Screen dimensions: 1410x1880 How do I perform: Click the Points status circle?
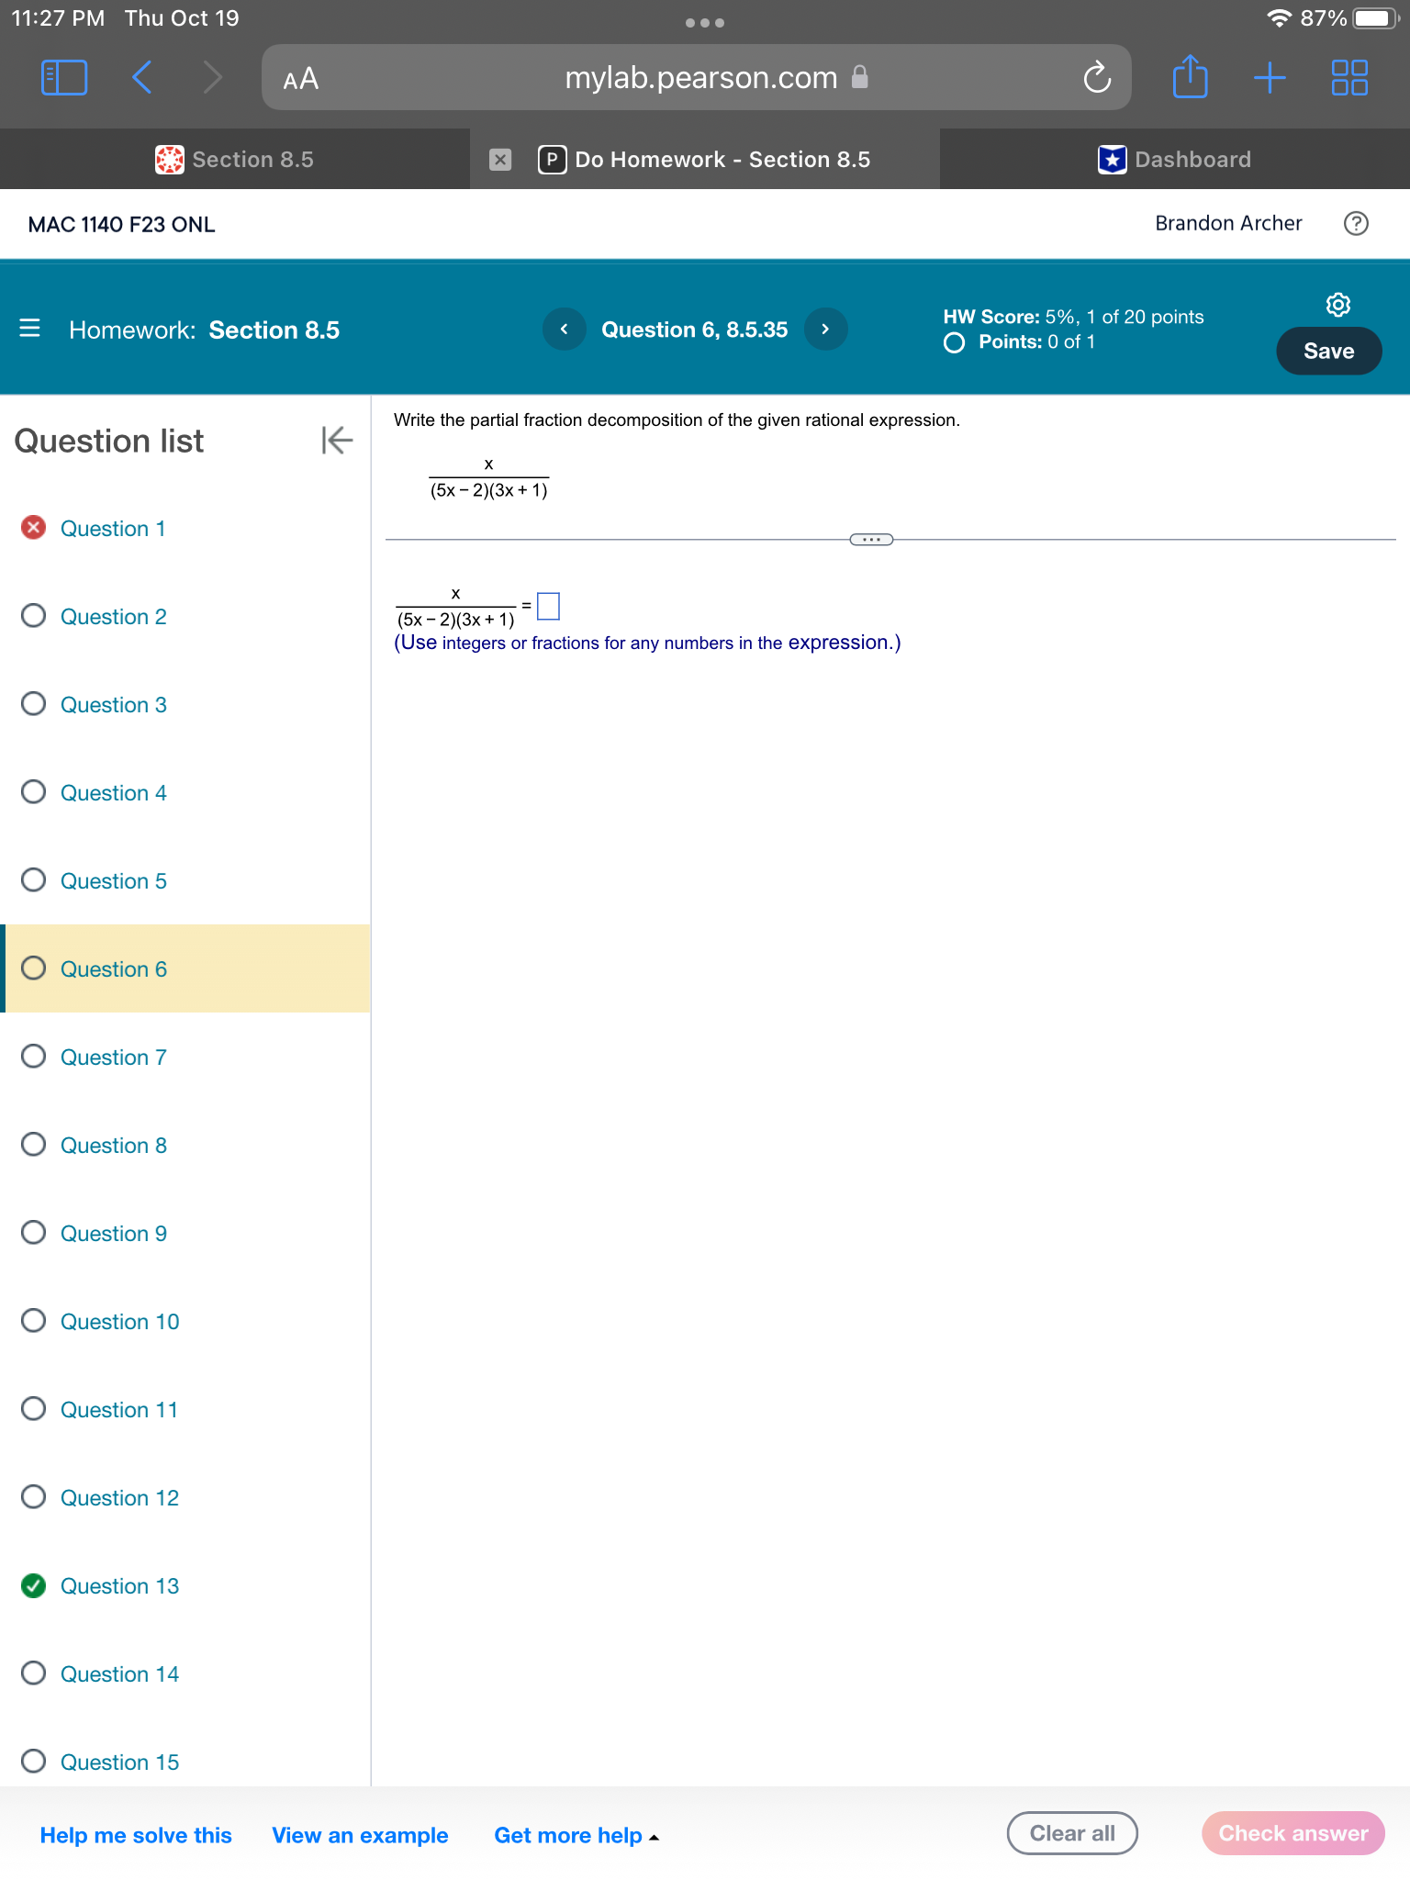(x=955, y=343)
